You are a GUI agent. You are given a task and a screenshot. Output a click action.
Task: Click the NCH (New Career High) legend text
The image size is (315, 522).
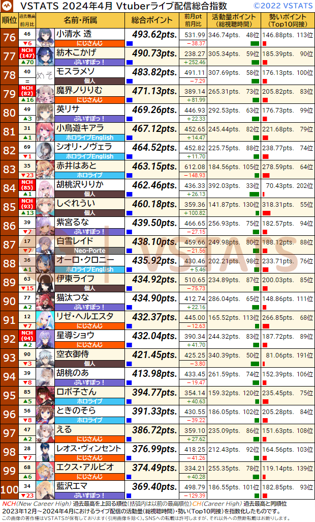[x=37, y=504]
